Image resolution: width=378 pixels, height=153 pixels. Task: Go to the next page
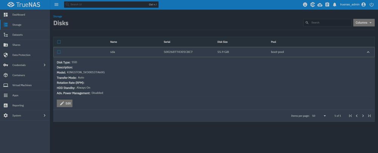363,116
